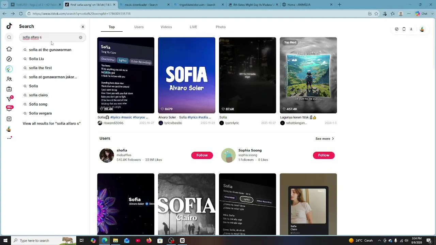This screenshot has width=436, height=245.
Task: Switch to the Photo tab
Action: click(x=221, y=27)
